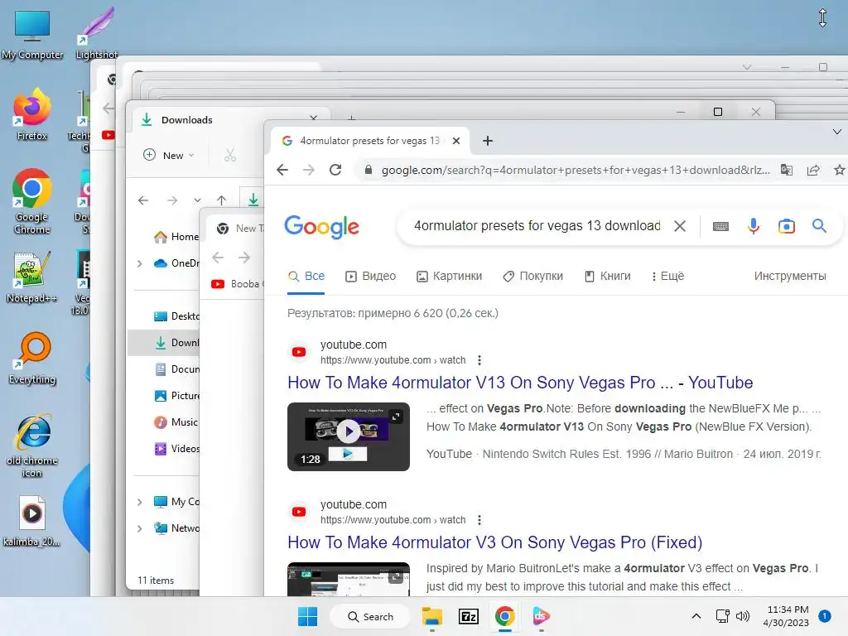Viewport: 848px width, 636px height.
Task: Switch to the Книги results tab
Action: pyautogui.click(x=607, y=277)
